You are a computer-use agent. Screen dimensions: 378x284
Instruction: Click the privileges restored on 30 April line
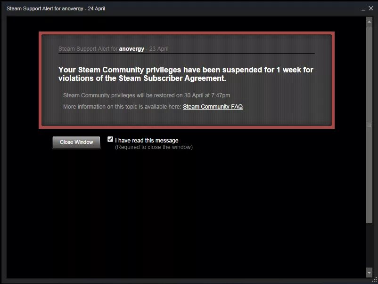point(147,95)
